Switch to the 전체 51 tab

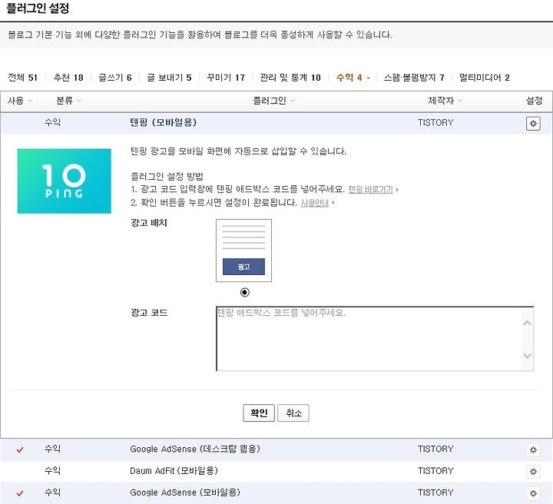click(x=22, y=78)
